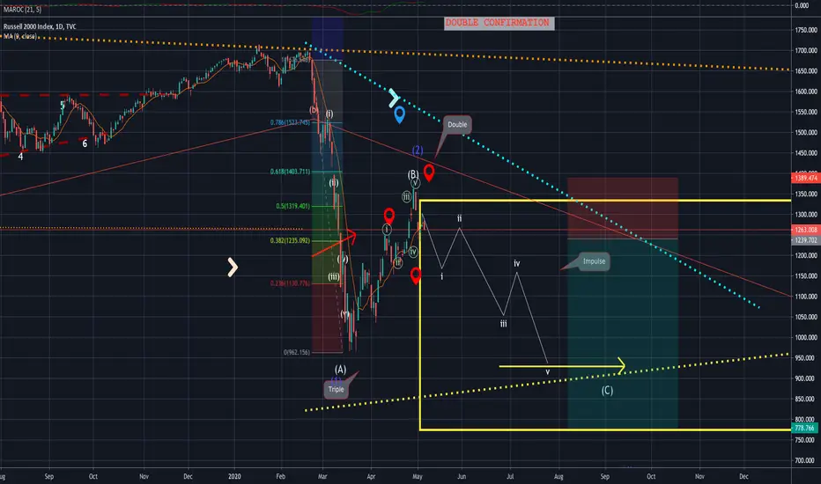Select the 0.618 (1403.711) Fibonacci level label
The width and height of the screenshot is (821, 484).
(x=290, y=172)
